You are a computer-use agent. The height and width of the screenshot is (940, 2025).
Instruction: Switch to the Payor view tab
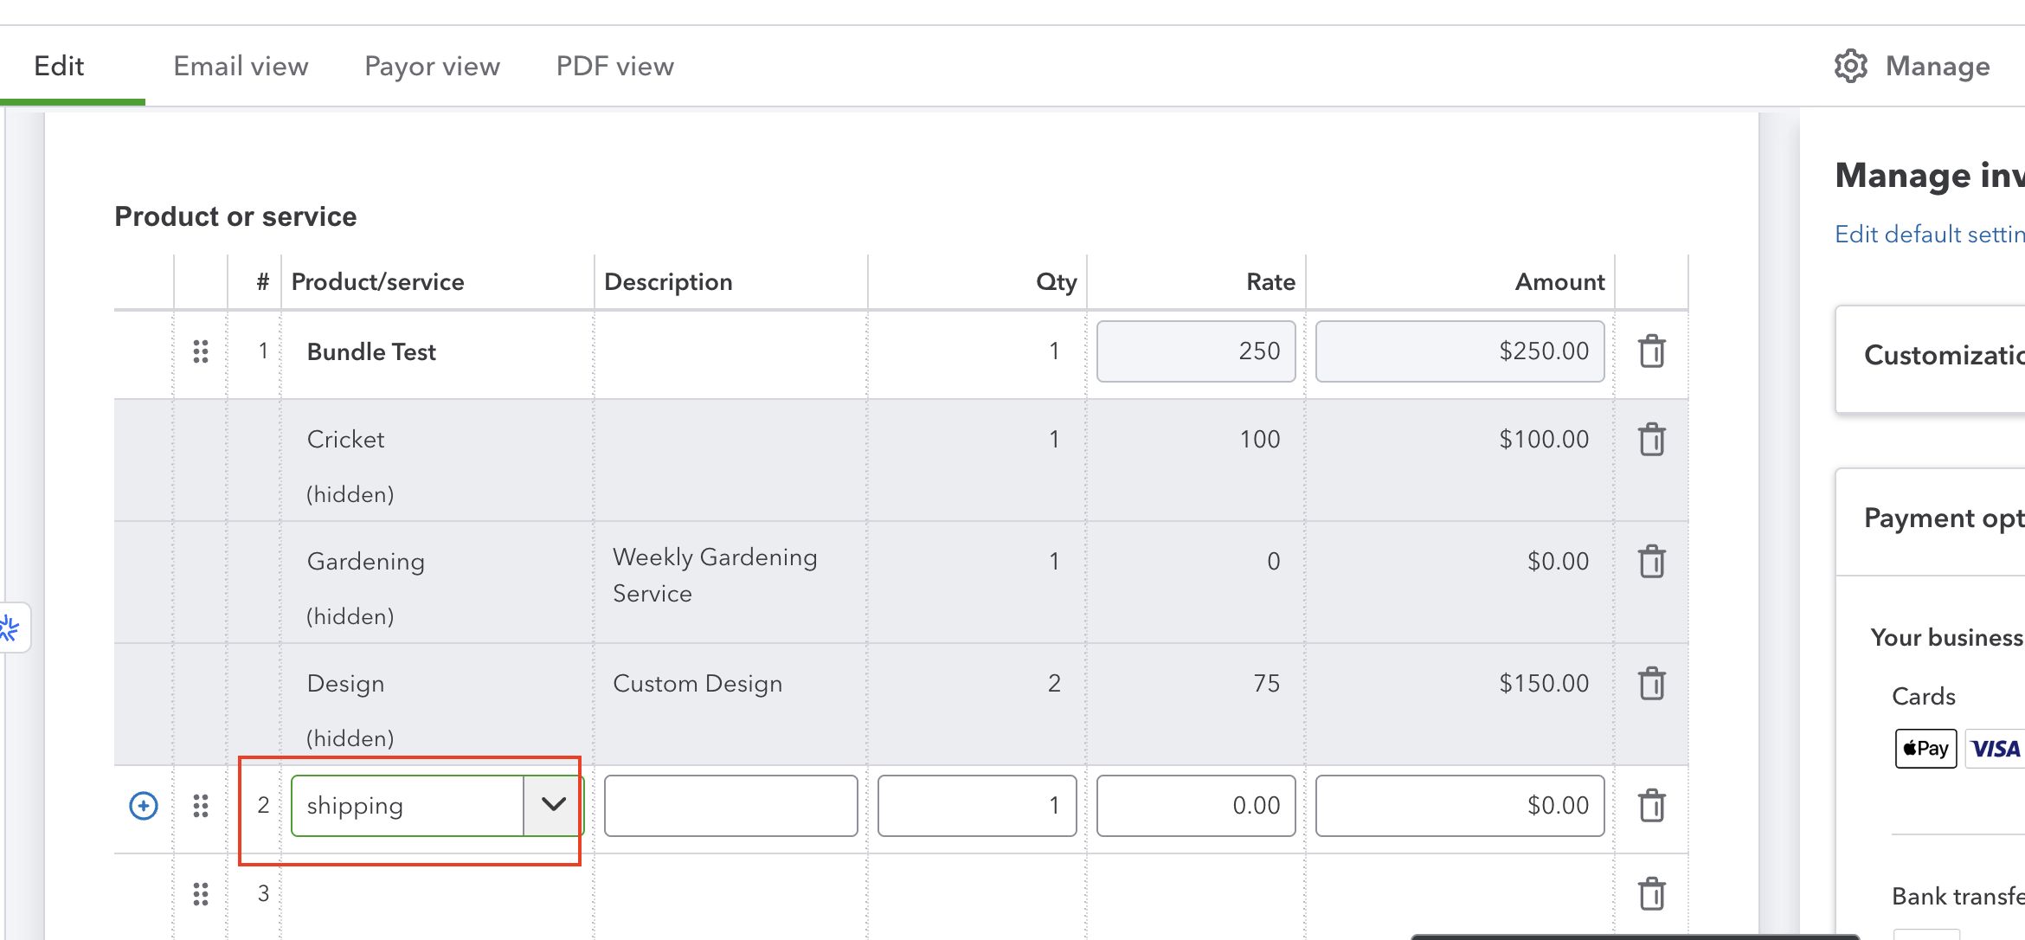point(432,66)
